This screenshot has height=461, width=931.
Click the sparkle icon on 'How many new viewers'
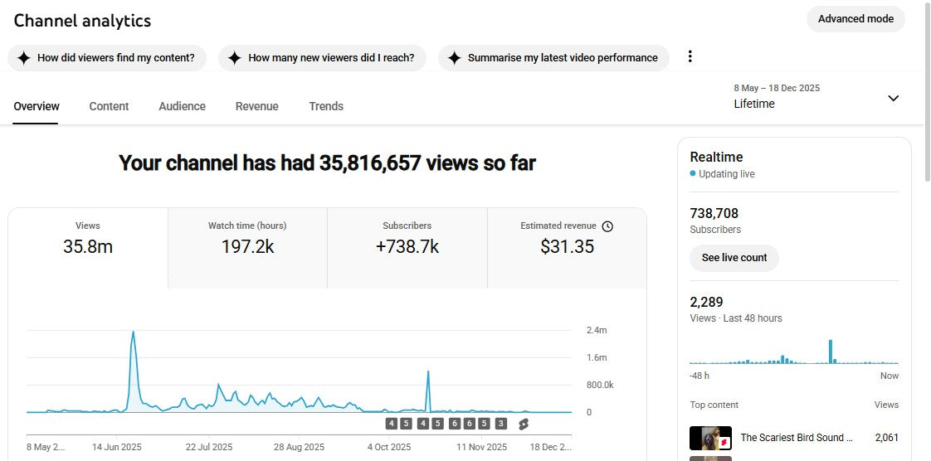[x=235, y=58]
